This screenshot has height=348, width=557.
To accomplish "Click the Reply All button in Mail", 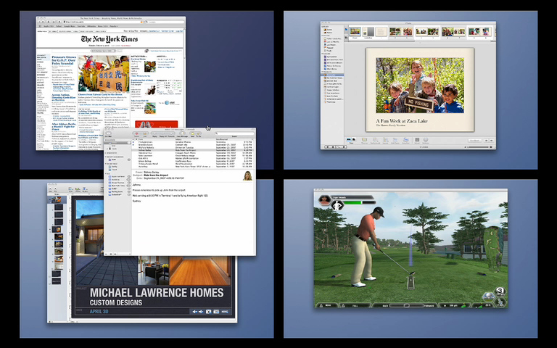I will coord(163,133).
